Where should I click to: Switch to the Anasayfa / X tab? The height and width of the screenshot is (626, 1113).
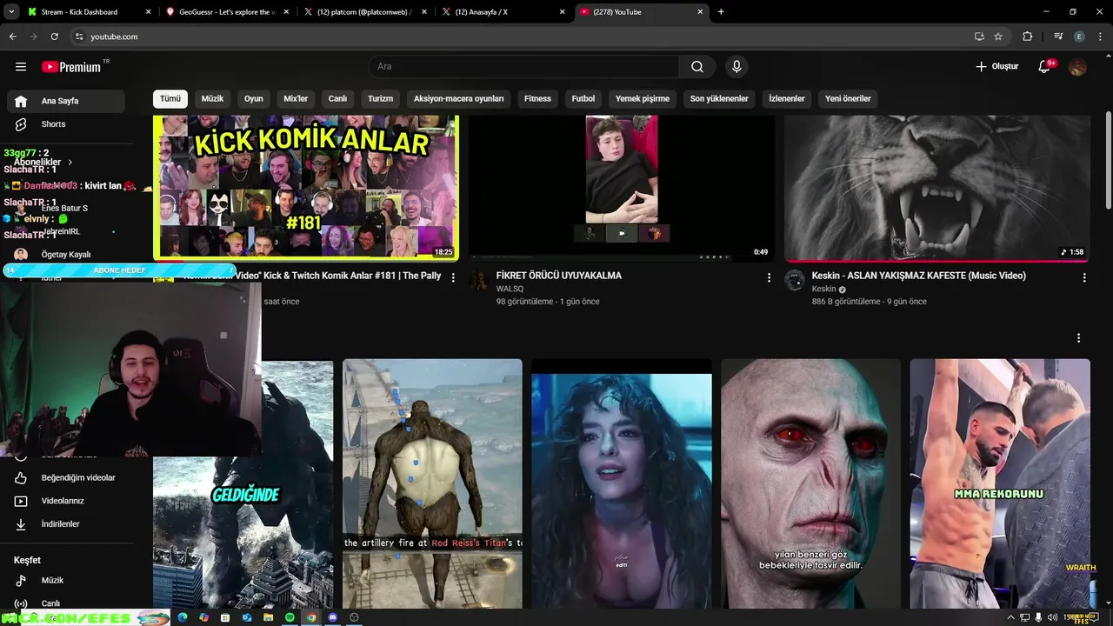[x=503, y=12]
